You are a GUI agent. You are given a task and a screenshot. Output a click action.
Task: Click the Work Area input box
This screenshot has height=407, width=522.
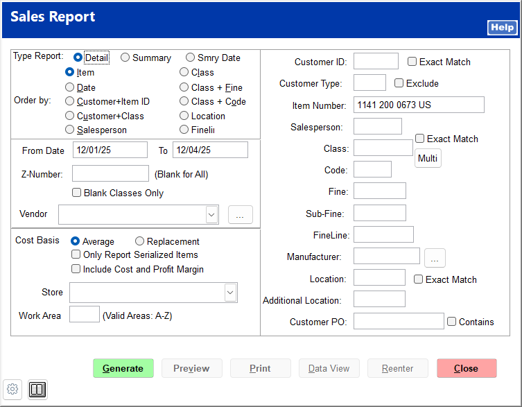coord(85,315)
